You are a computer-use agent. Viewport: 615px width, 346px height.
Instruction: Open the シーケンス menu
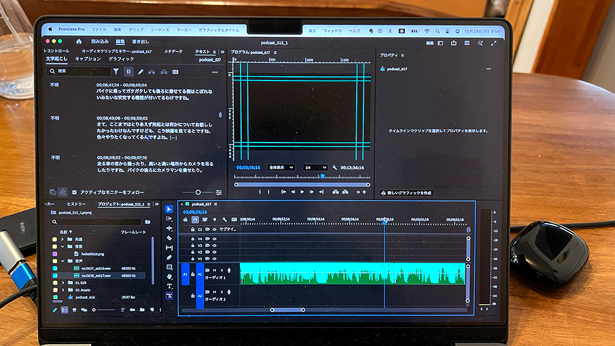pos(160,30)
